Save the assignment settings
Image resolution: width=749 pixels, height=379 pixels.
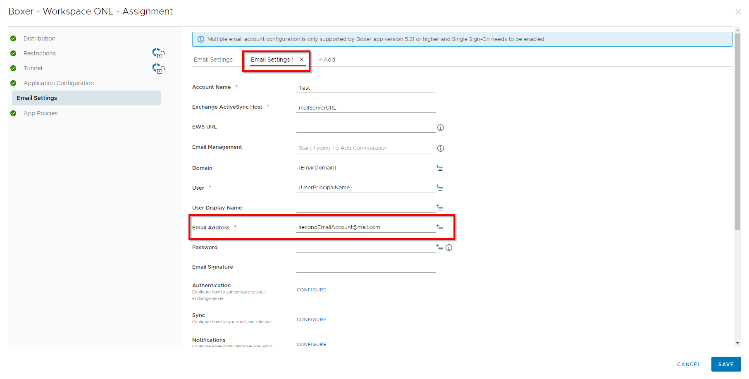point(726,364)
